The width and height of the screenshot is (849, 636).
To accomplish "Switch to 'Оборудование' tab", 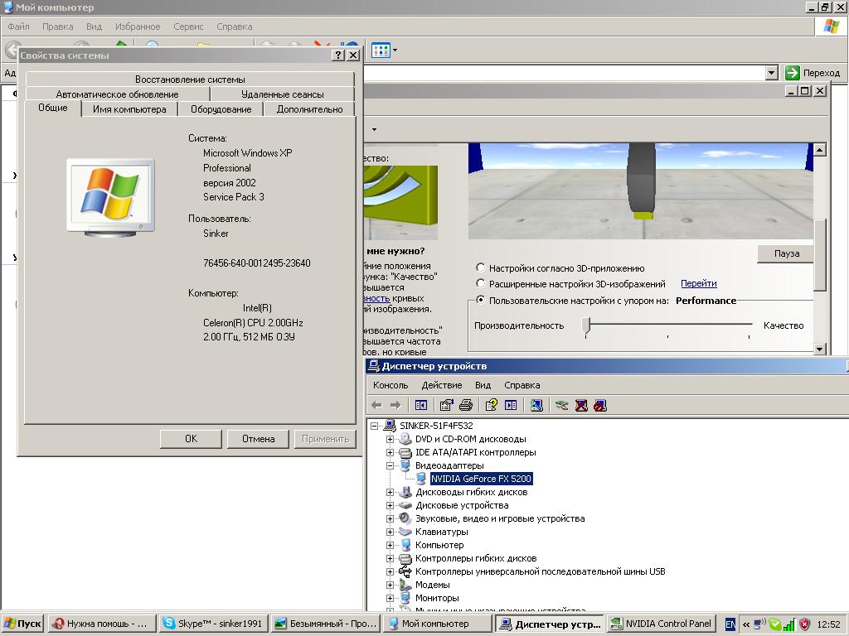I will [x=221, y=108].
